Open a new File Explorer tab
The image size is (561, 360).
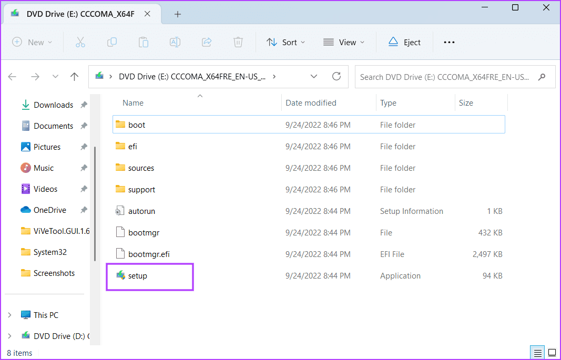(x=178, y=14)
